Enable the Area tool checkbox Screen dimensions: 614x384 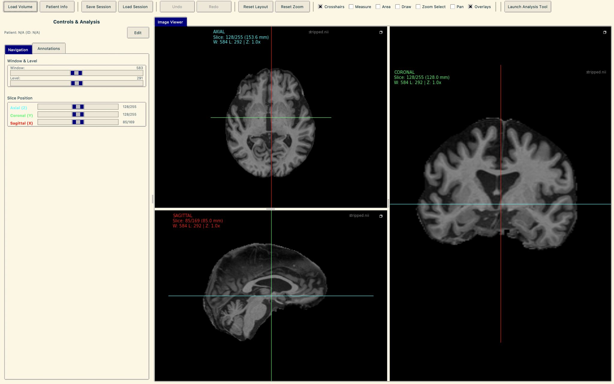coord(378,7)
